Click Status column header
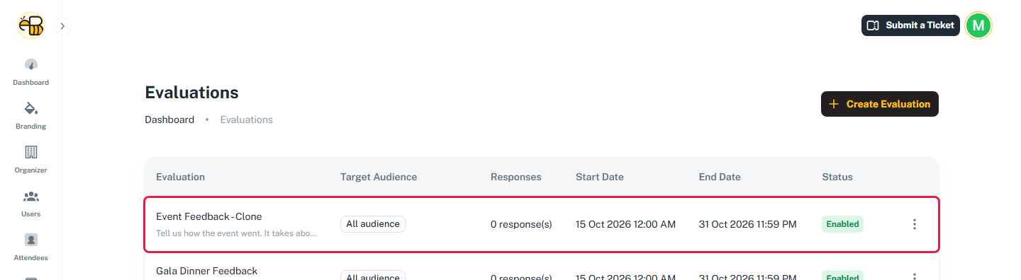 click(x=837, y=177)
